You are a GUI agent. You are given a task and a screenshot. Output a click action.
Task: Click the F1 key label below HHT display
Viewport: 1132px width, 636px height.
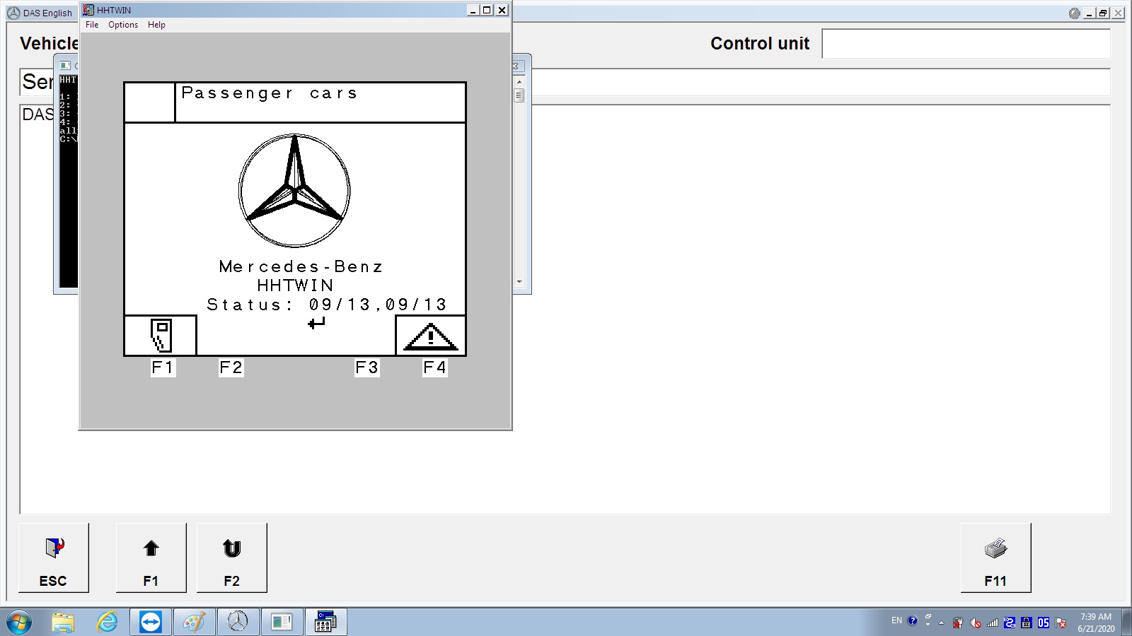coord(163,367)
